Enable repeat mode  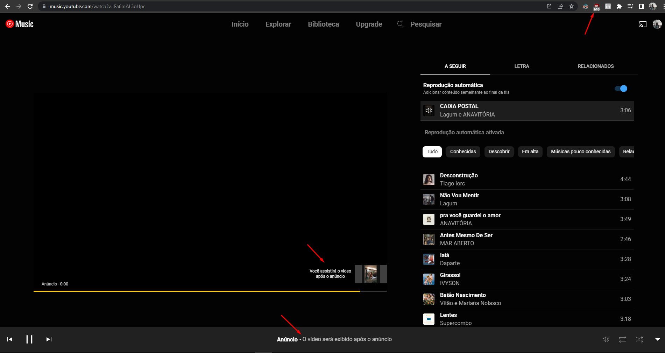(x=622, y=339)
